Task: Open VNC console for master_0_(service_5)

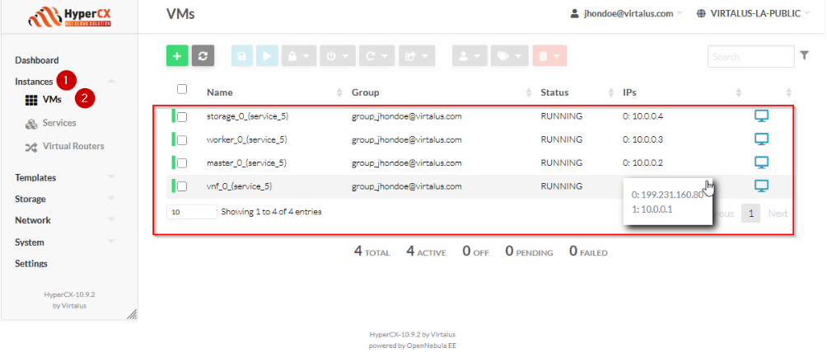Action: click(761, 162)
